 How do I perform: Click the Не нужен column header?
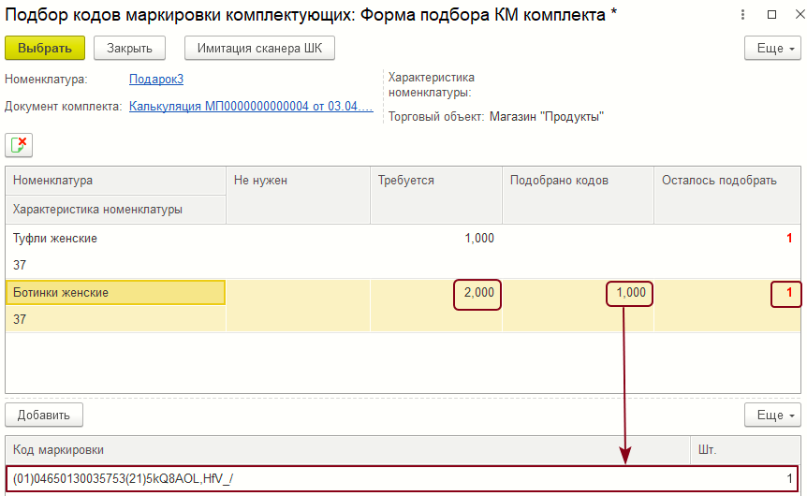click(x=298, y=181)
